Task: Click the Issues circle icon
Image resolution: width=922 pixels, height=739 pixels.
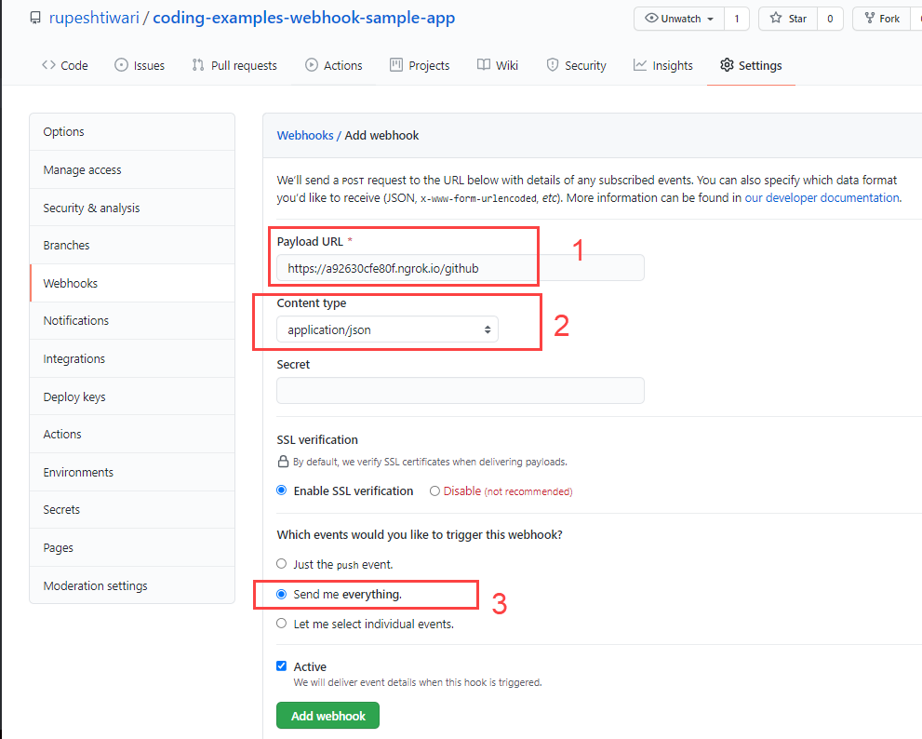Action: (x=121, y=65)
